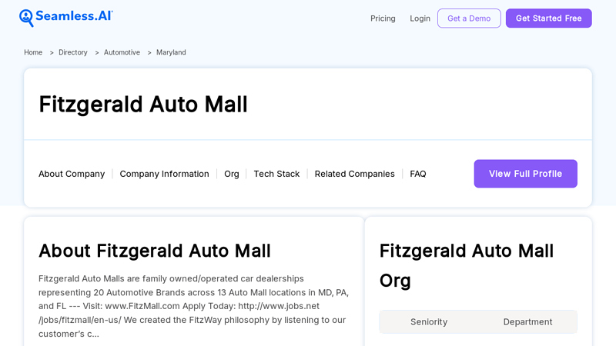The width and height of the screenshot is (616, 346).
Task: Switch Org panel to Department tab
Action: (x=527, y=321)
